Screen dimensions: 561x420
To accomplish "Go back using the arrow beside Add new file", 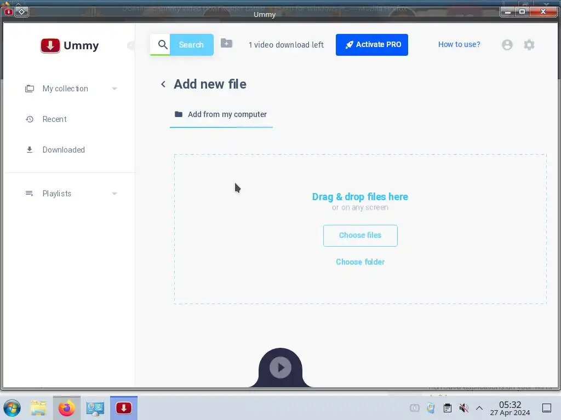I will coord(163,84).
